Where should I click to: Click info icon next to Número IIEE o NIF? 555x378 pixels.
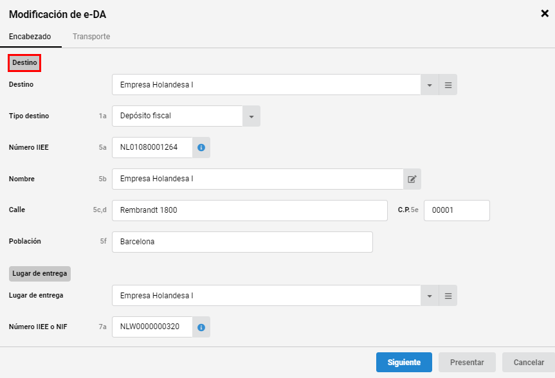pyautogui.click(x=201, y=327)
